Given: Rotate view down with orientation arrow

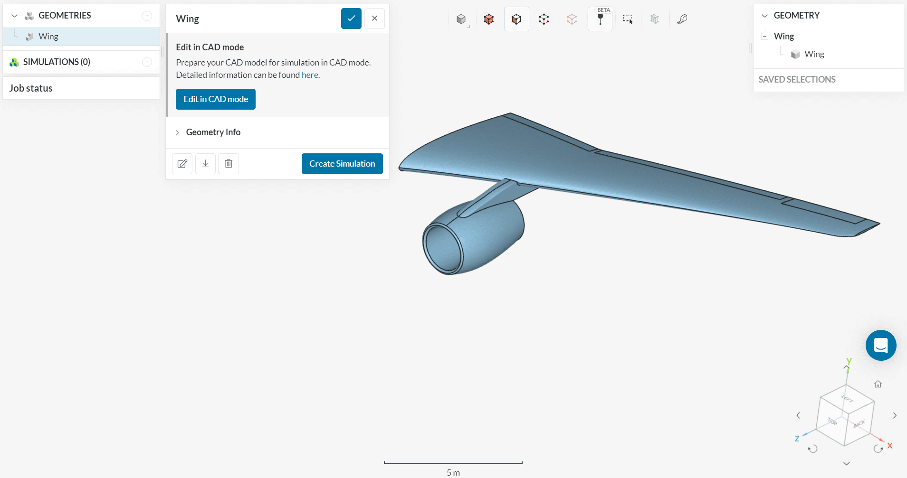Looking at the screenshot, I should [847, 464].
